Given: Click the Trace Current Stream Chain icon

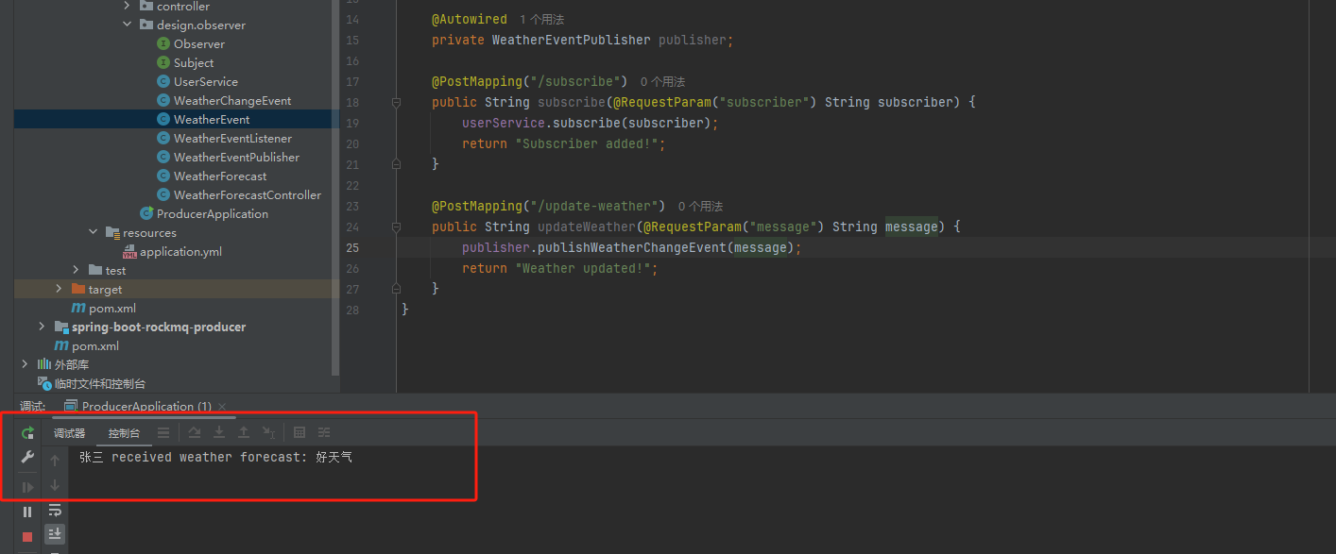Looking at the screenshot, I should click(324, 432).
